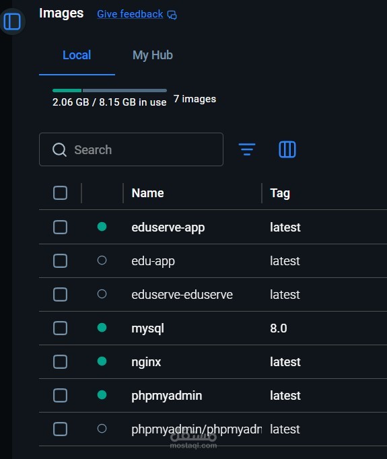
Task: Switch to the My Hub tab
Action: 153,55
